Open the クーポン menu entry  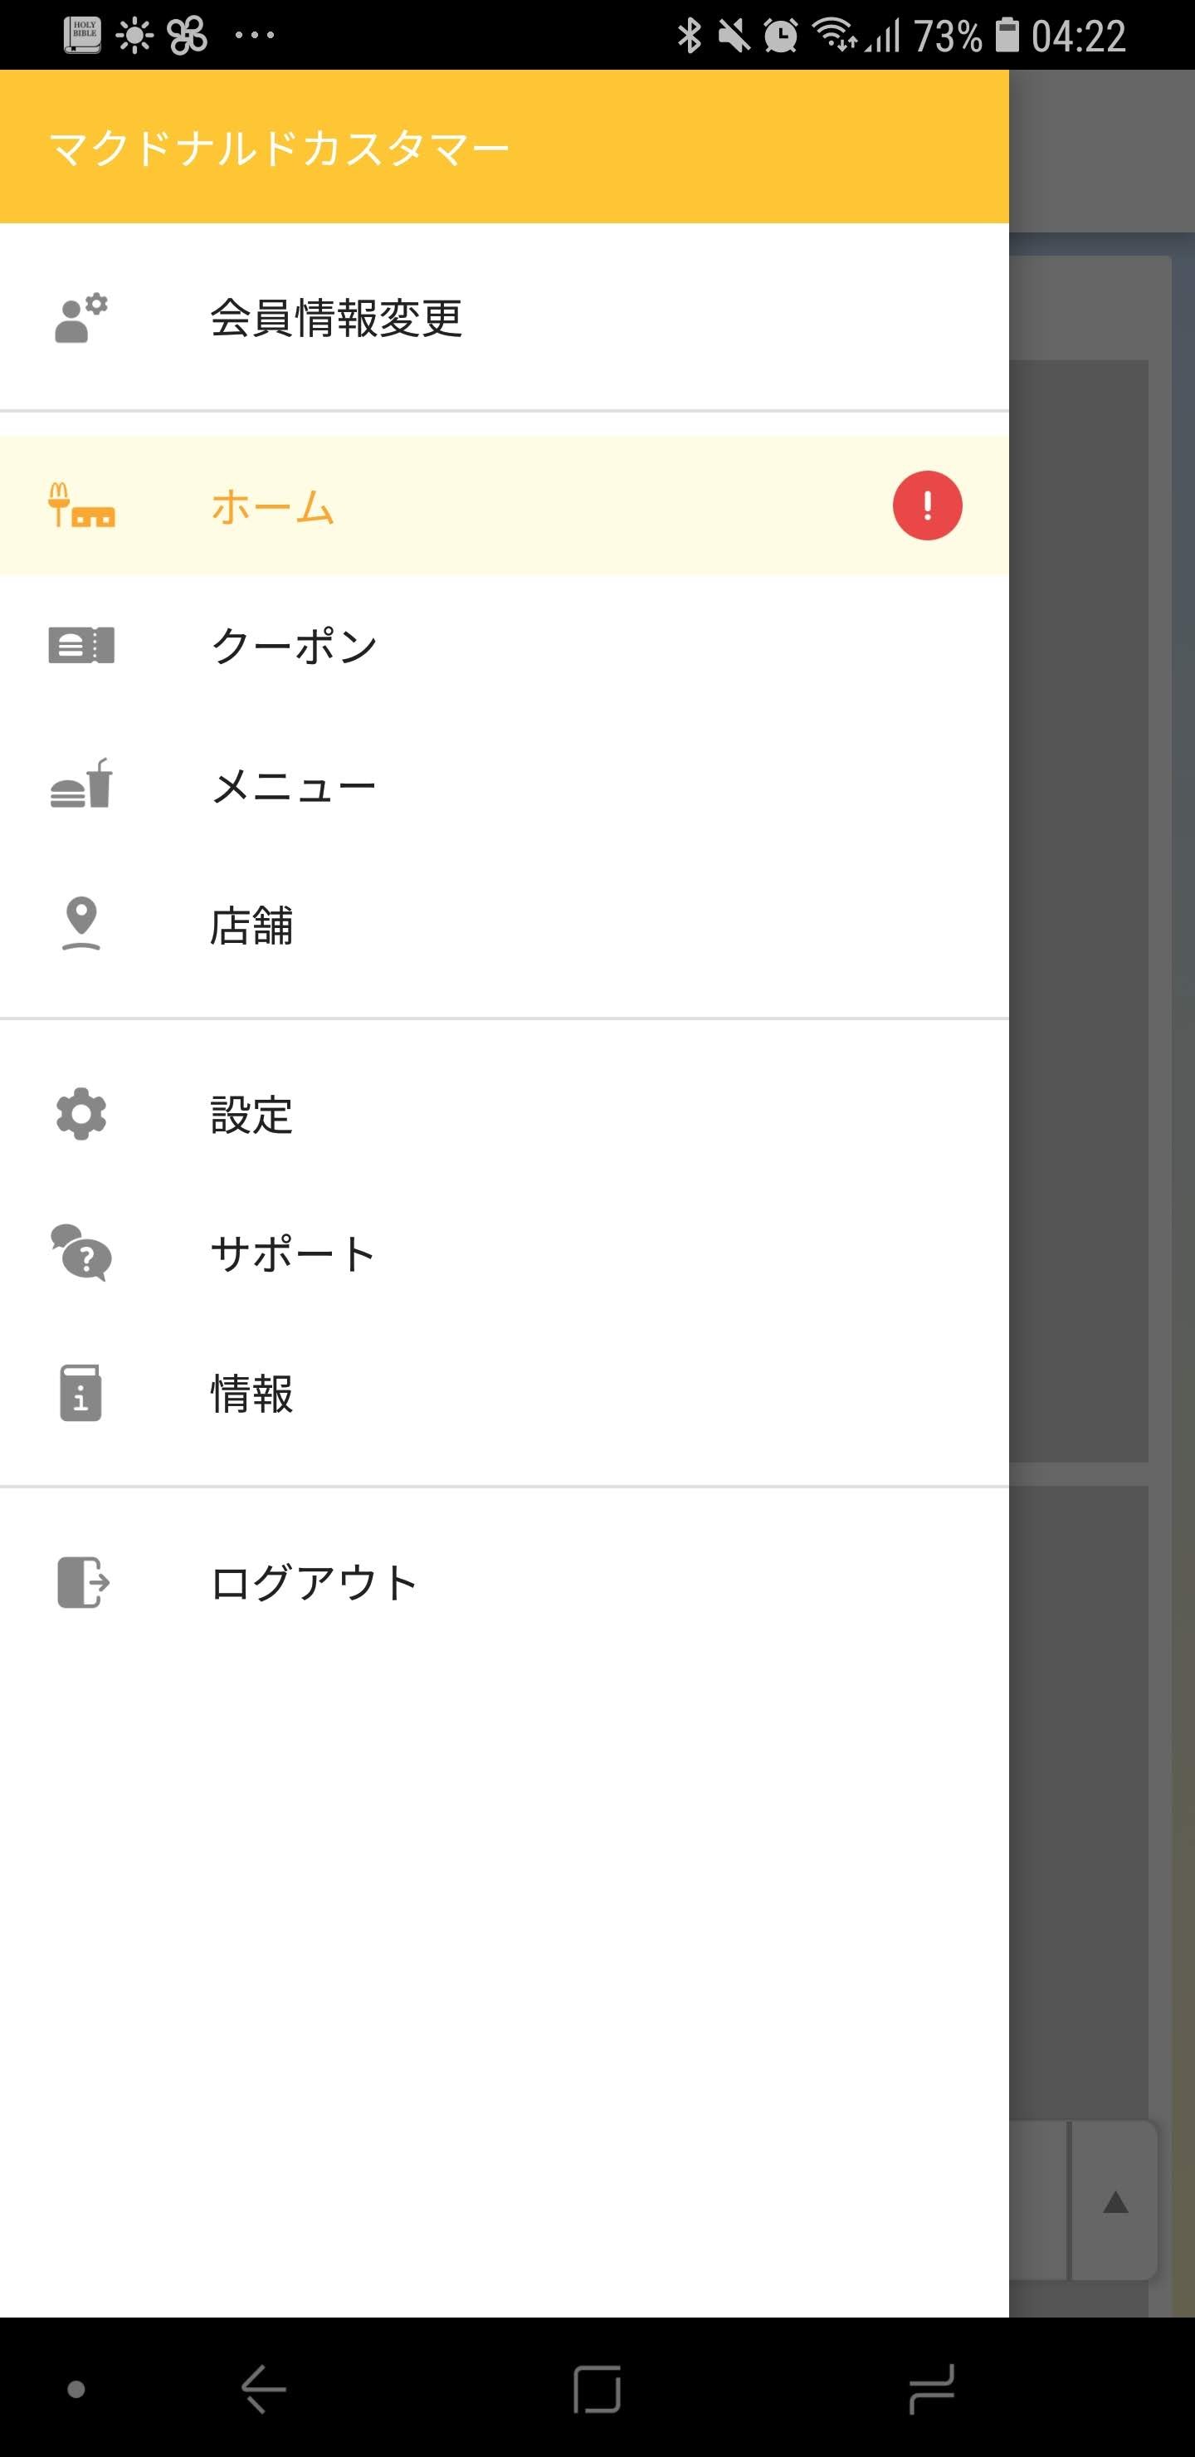tap(294, 646)
